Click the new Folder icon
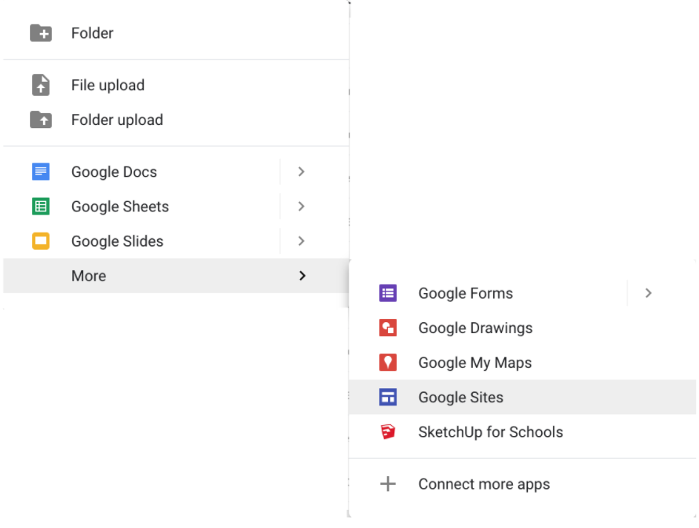 pyautogui.click(x=41, y=33)
